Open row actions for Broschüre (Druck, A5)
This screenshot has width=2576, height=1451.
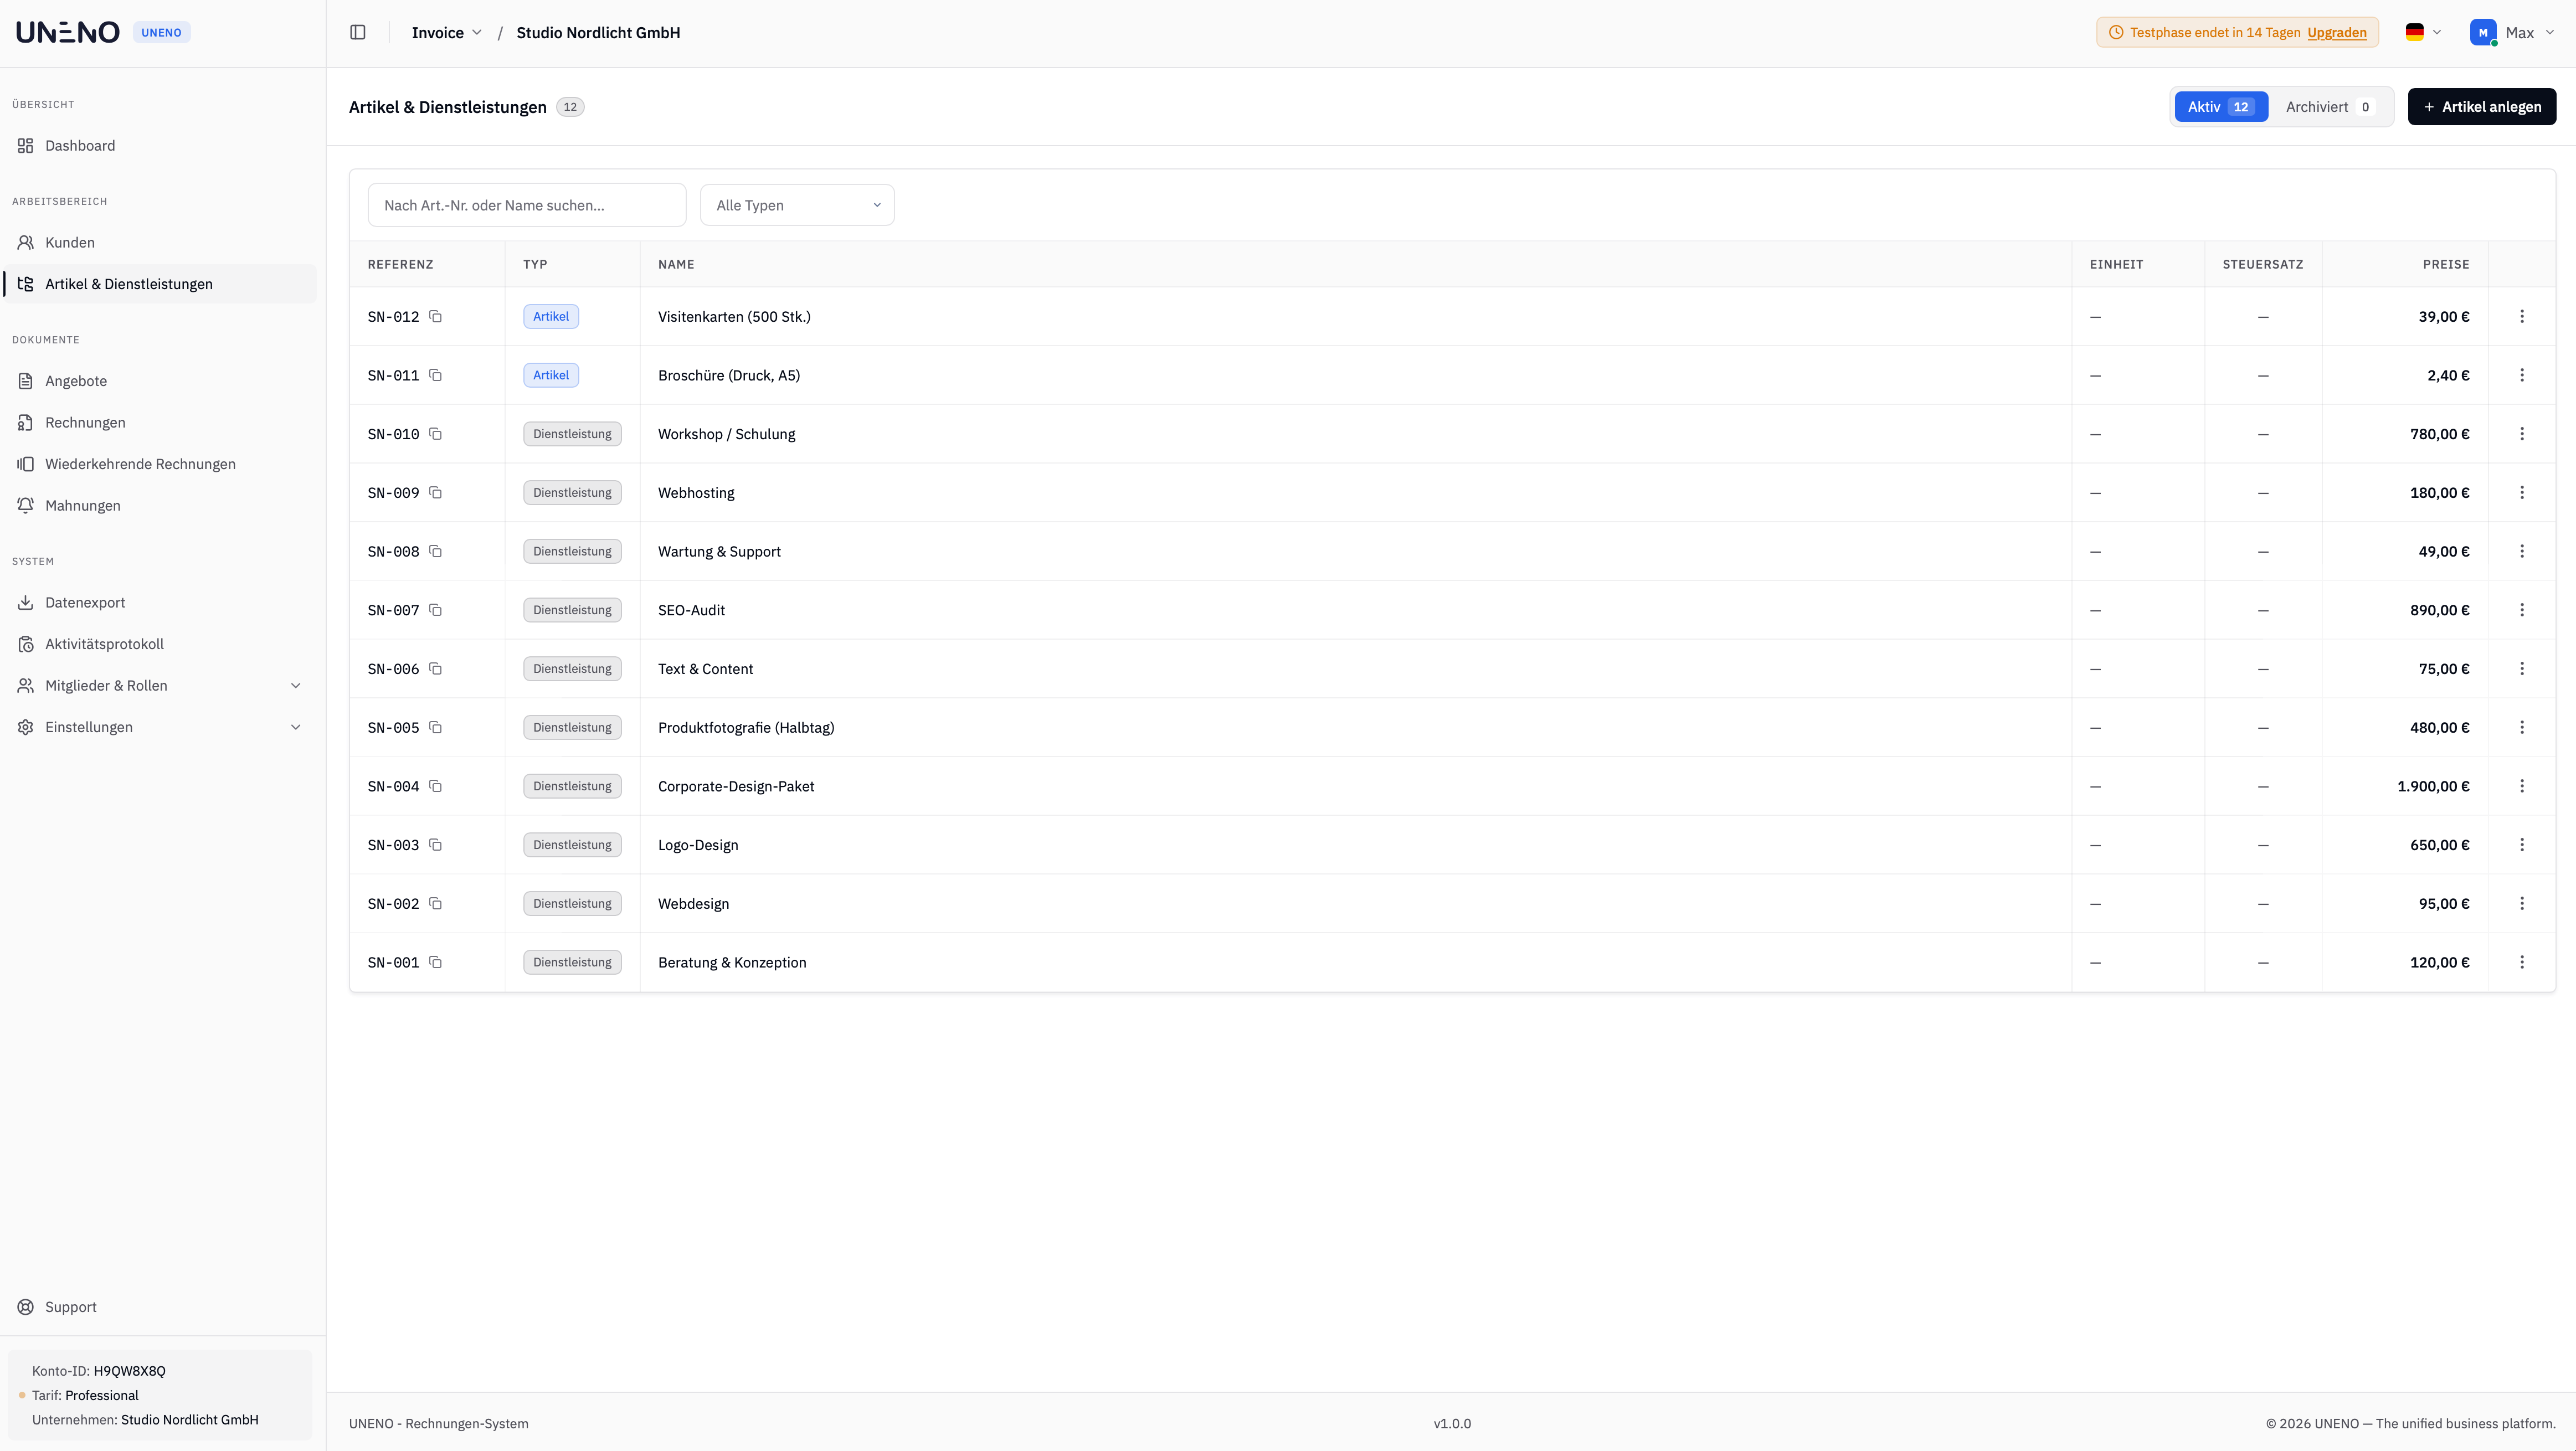click(x=2522, y=375)
